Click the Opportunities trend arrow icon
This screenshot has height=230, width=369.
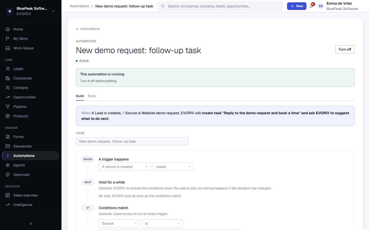coord(8,97)
